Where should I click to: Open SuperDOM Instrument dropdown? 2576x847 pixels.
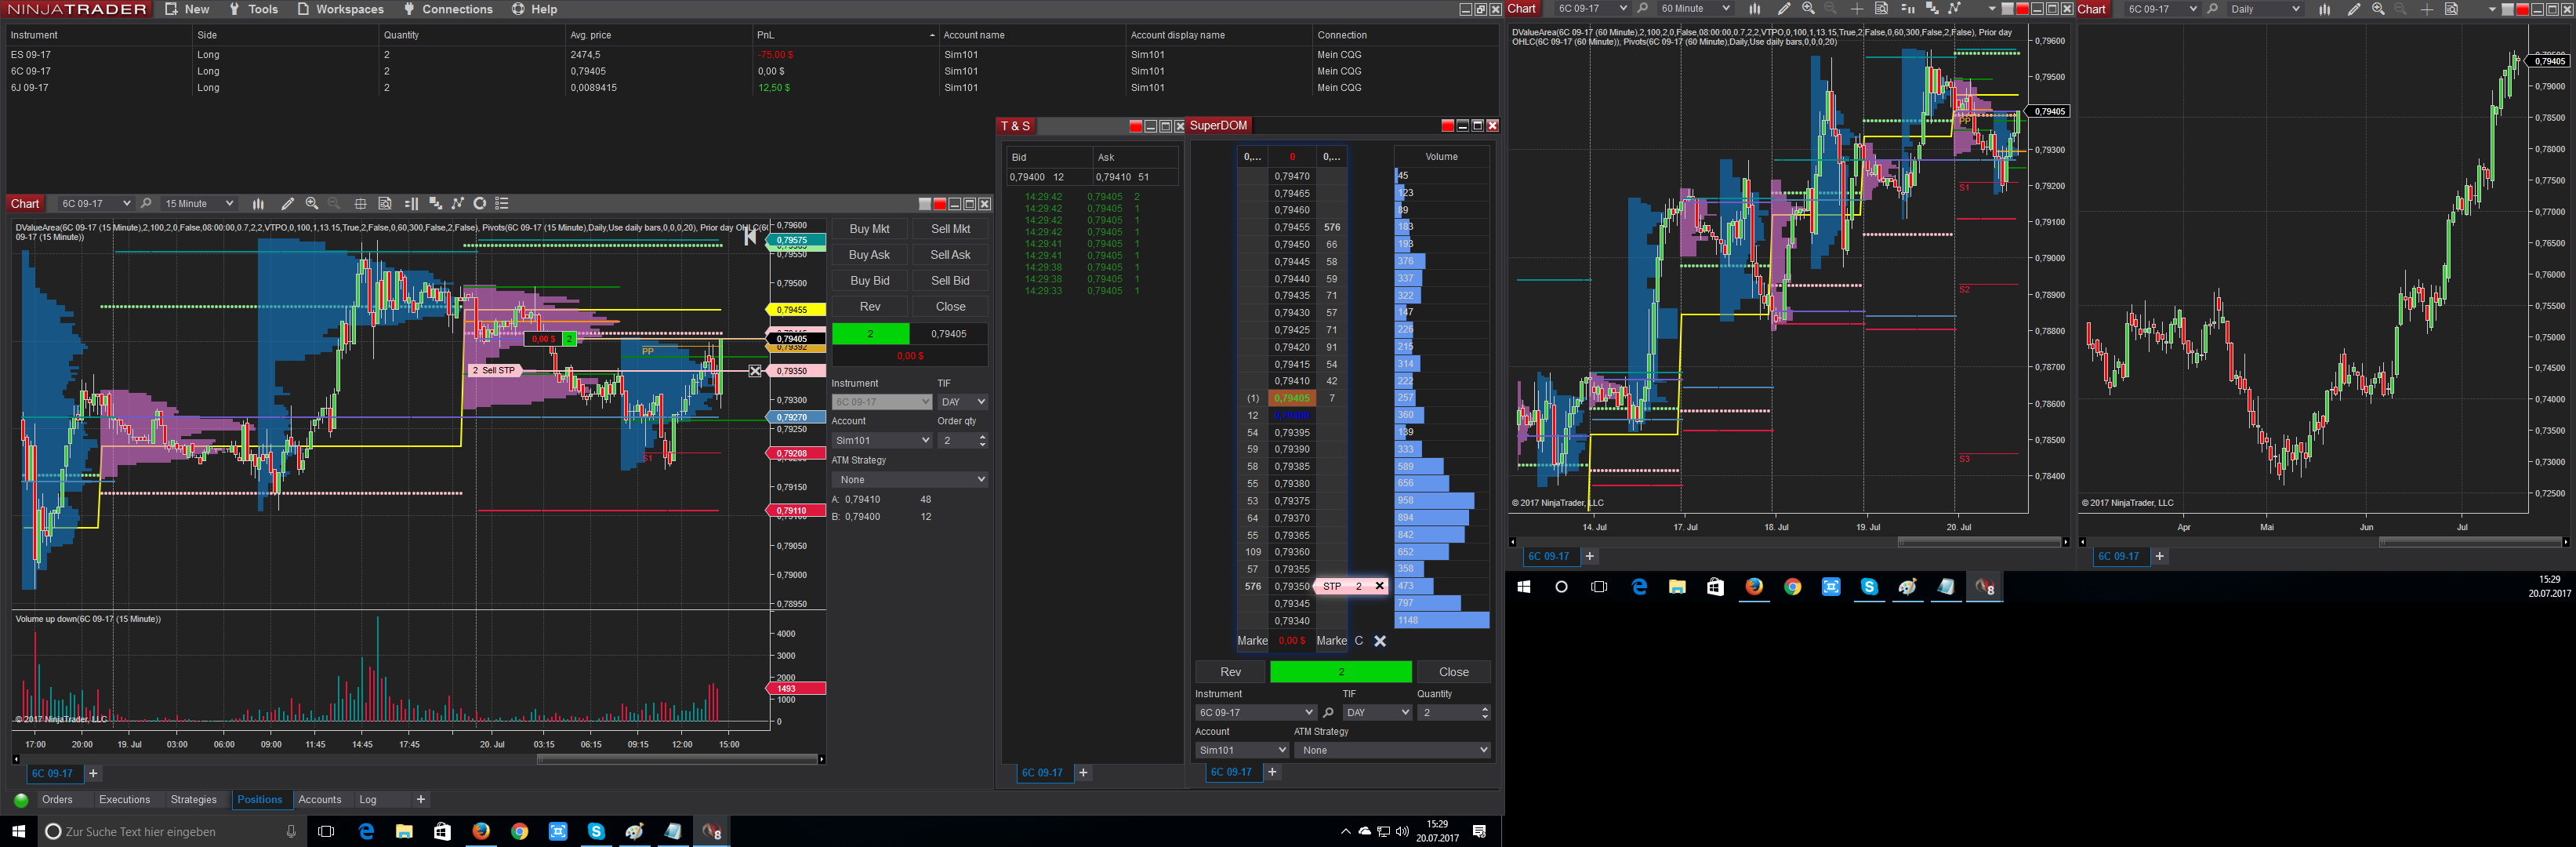coord(1256,713)
